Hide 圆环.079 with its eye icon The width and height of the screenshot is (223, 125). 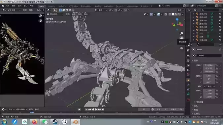tap(220, 14)
